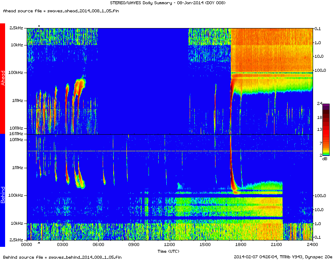
Task: Click the Behind panel 10kHz axis label
Action: 17,223
